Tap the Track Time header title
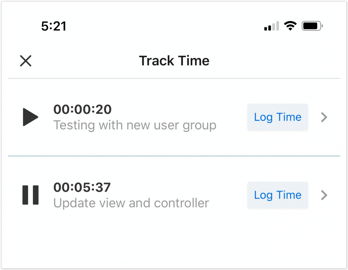Image resolution: width=348 pixels, height=270 pixels. (x=174, y=61)
